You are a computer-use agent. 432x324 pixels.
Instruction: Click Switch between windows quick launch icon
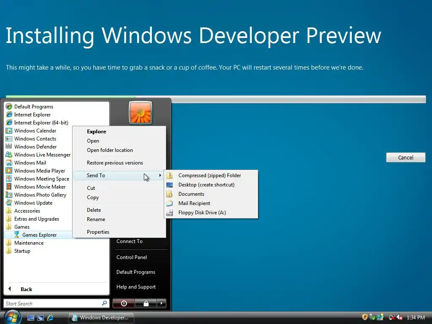coord(40,318)
